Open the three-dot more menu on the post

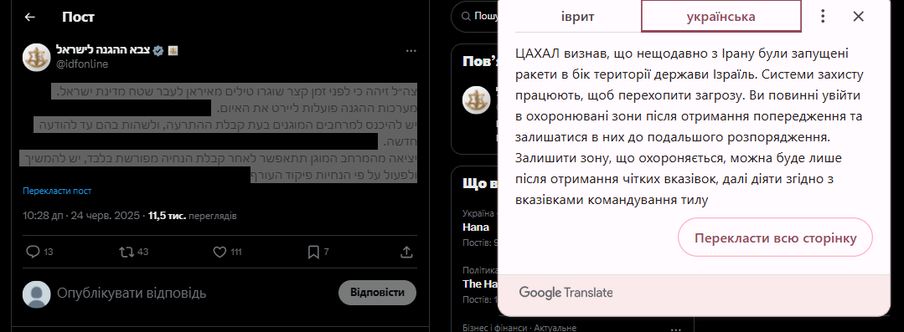pos(411,51)
